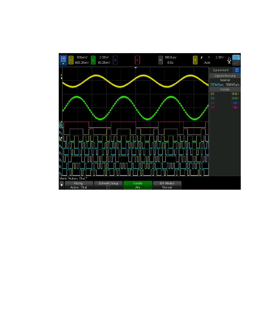
Task: Select yellow channel 1 badge
Action: pyautogui.click(x=71, y=60)
